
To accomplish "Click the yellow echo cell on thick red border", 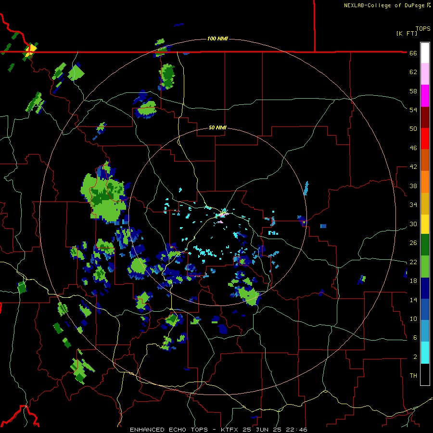I will point(30,51).
